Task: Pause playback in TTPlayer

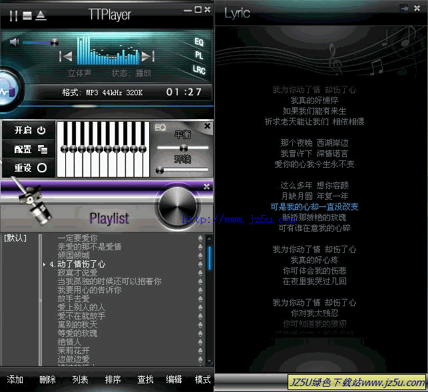Action: pos(13,16)
